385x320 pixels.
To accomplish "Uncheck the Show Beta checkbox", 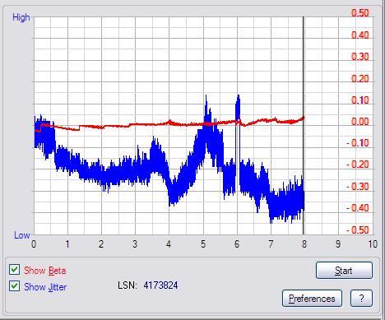I will (x=14, y=270).
